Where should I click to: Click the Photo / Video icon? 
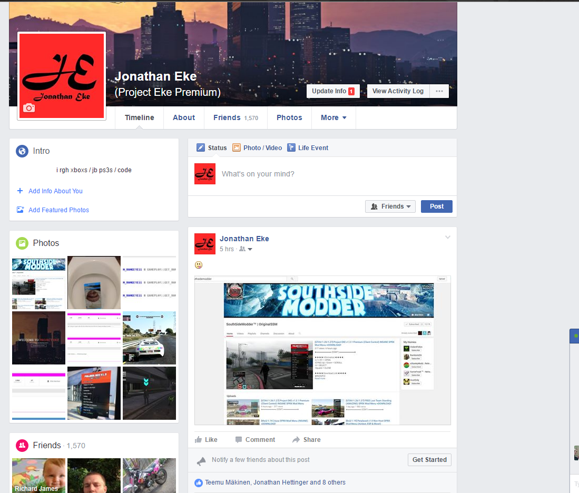click(x=237, y=147)
